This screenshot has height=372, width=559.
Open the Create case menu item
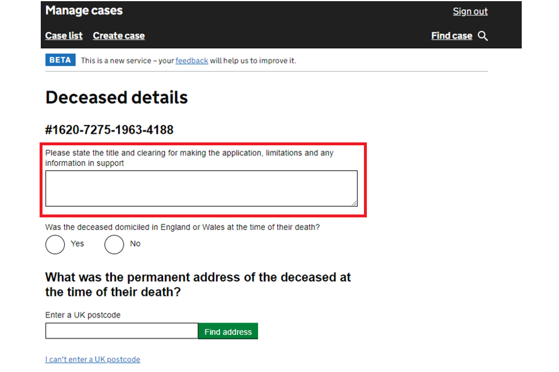pos(119,35)
